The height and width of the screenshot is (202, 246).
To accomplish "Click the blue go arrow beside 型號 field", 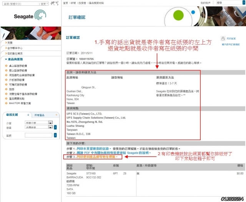I will tap(55, 135).
